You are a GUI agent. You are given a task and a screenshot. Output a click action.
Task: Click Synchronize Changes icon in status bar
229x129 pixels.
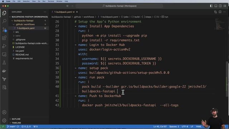pos(18,126)
